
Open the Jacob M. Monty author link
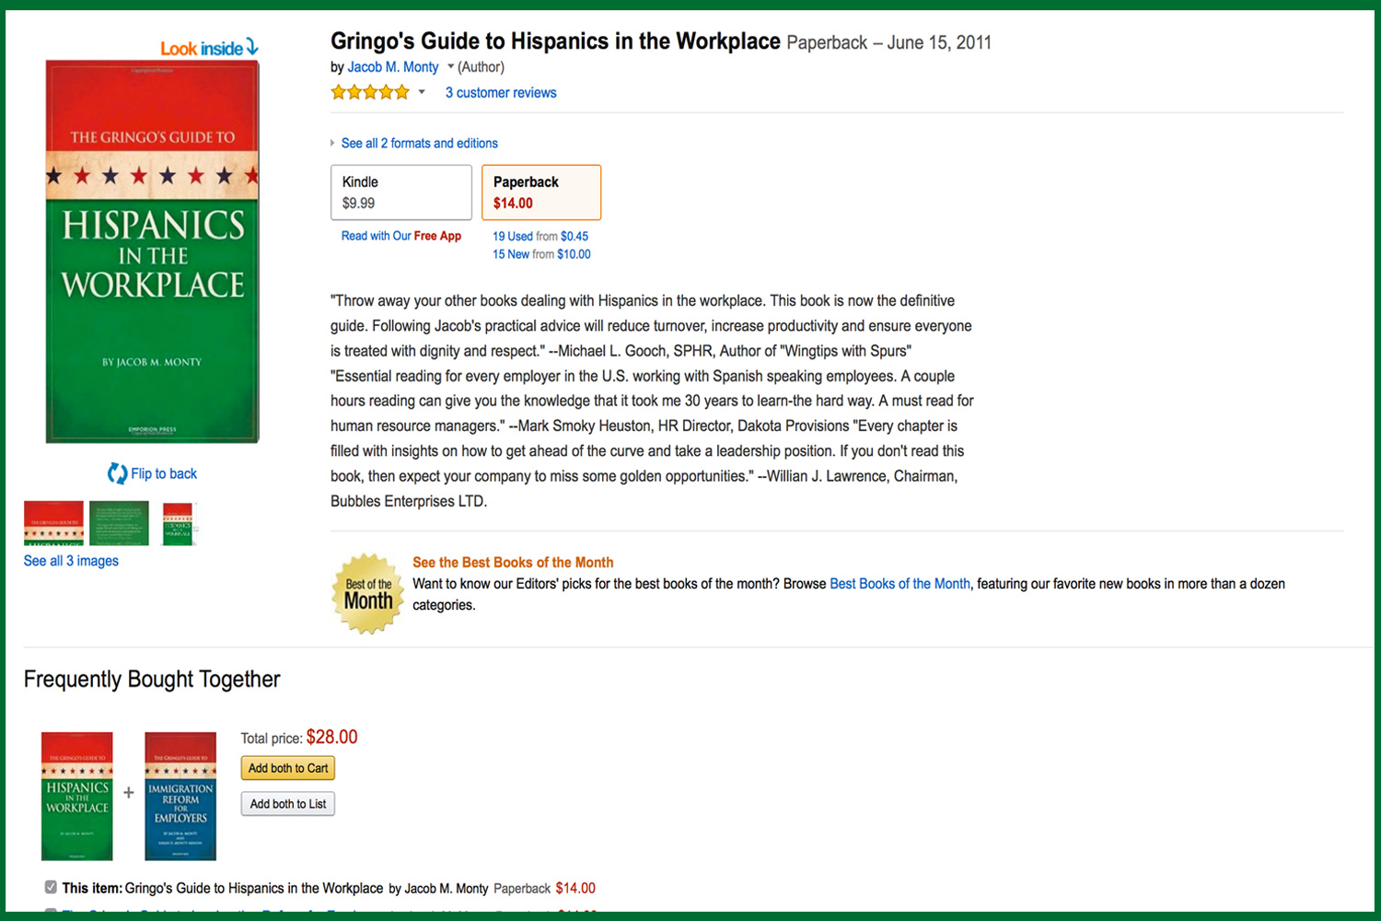coord(393,66)
